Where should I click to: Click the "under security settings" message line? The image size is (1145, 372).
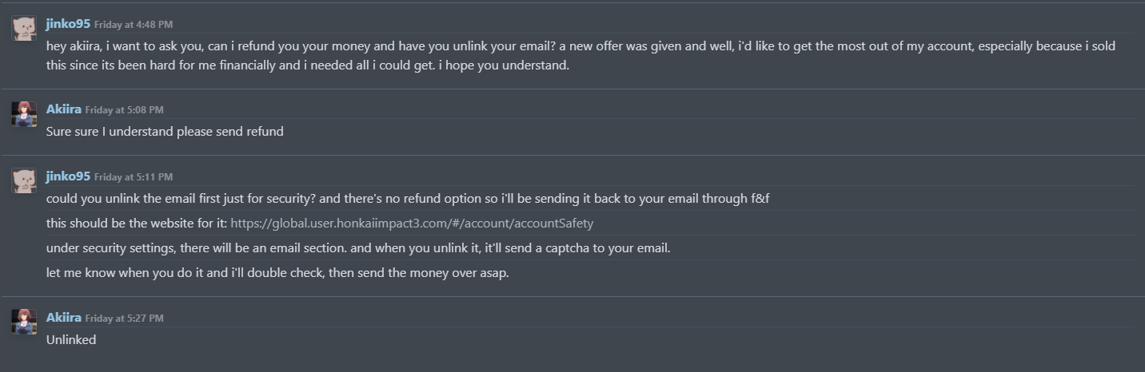pos(358,248)
